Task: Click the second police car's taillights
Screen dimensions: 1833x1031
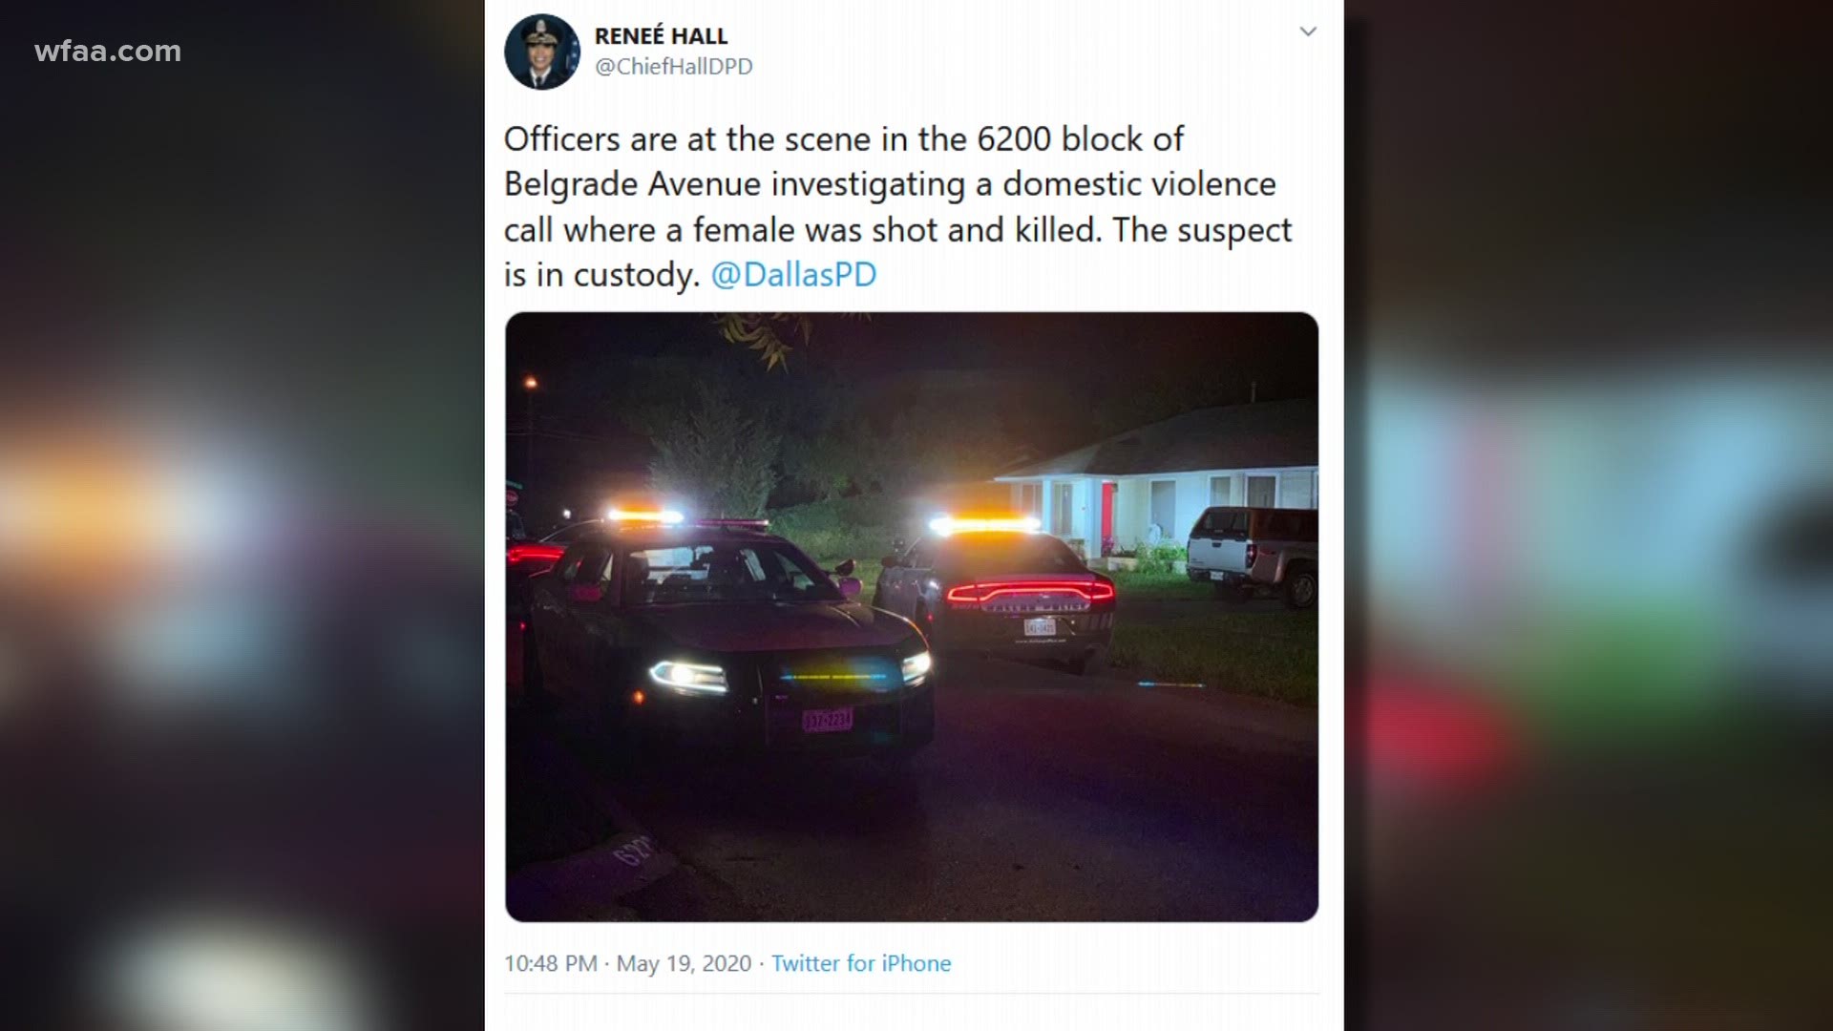Action: 1031,592
